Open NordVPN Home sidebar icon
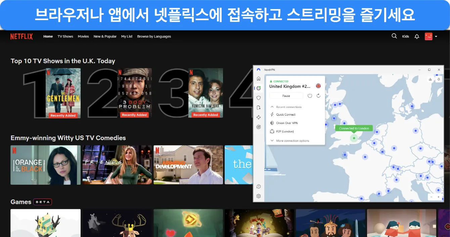 tap(259, 78)
